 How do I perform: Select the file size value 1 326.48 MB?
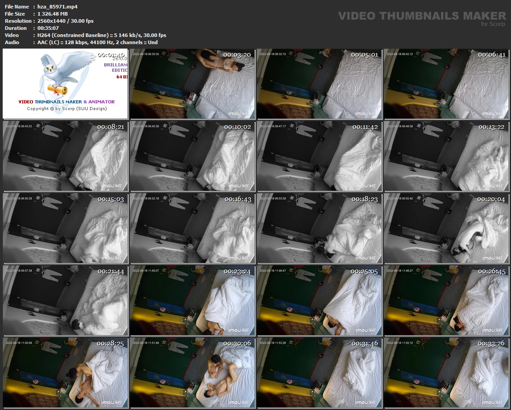53,14
